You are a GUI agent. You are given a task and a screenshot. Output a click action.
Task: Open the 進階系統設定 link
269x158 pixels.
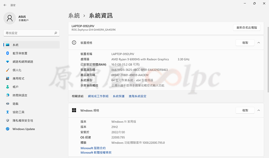[138, 96]
